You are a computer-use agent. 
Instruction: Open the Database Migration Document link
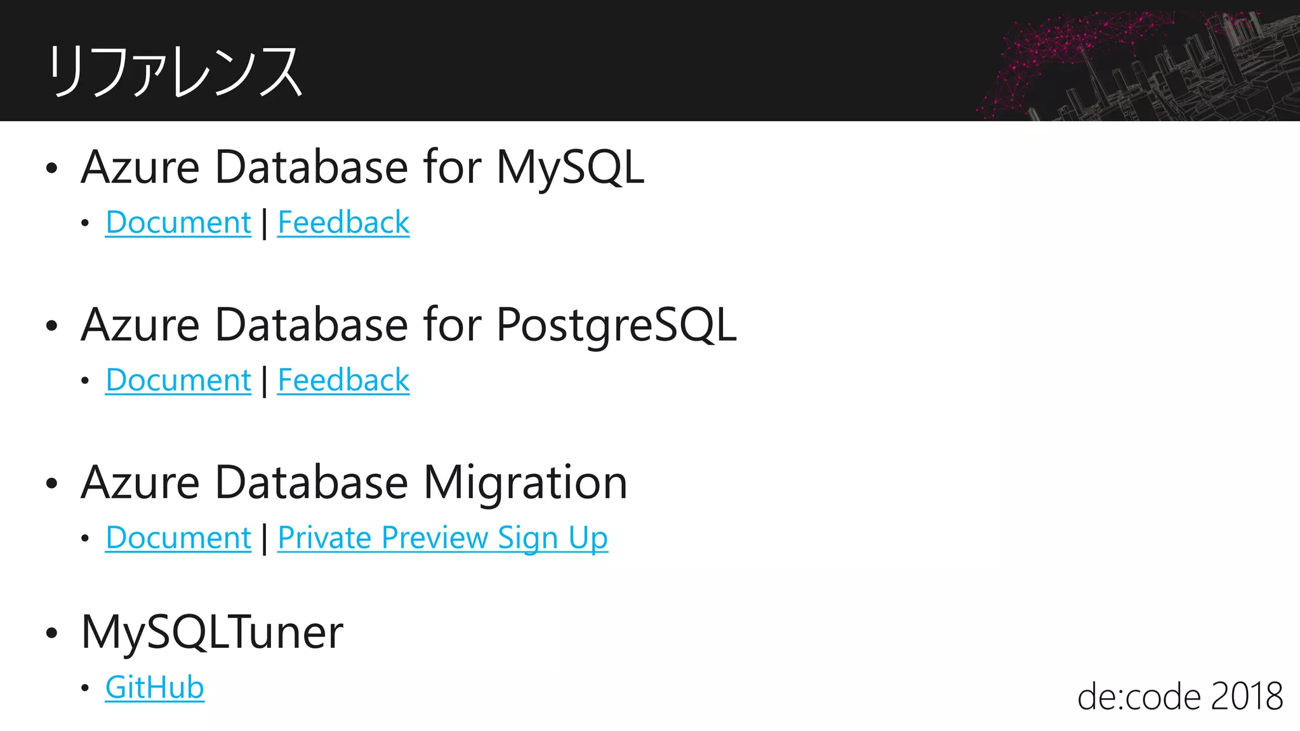178,538
